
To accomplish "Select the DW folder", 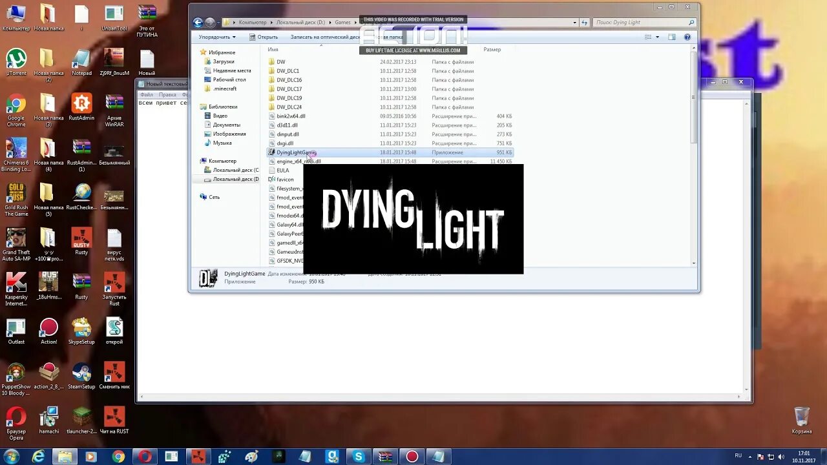I will coord(280,62).
